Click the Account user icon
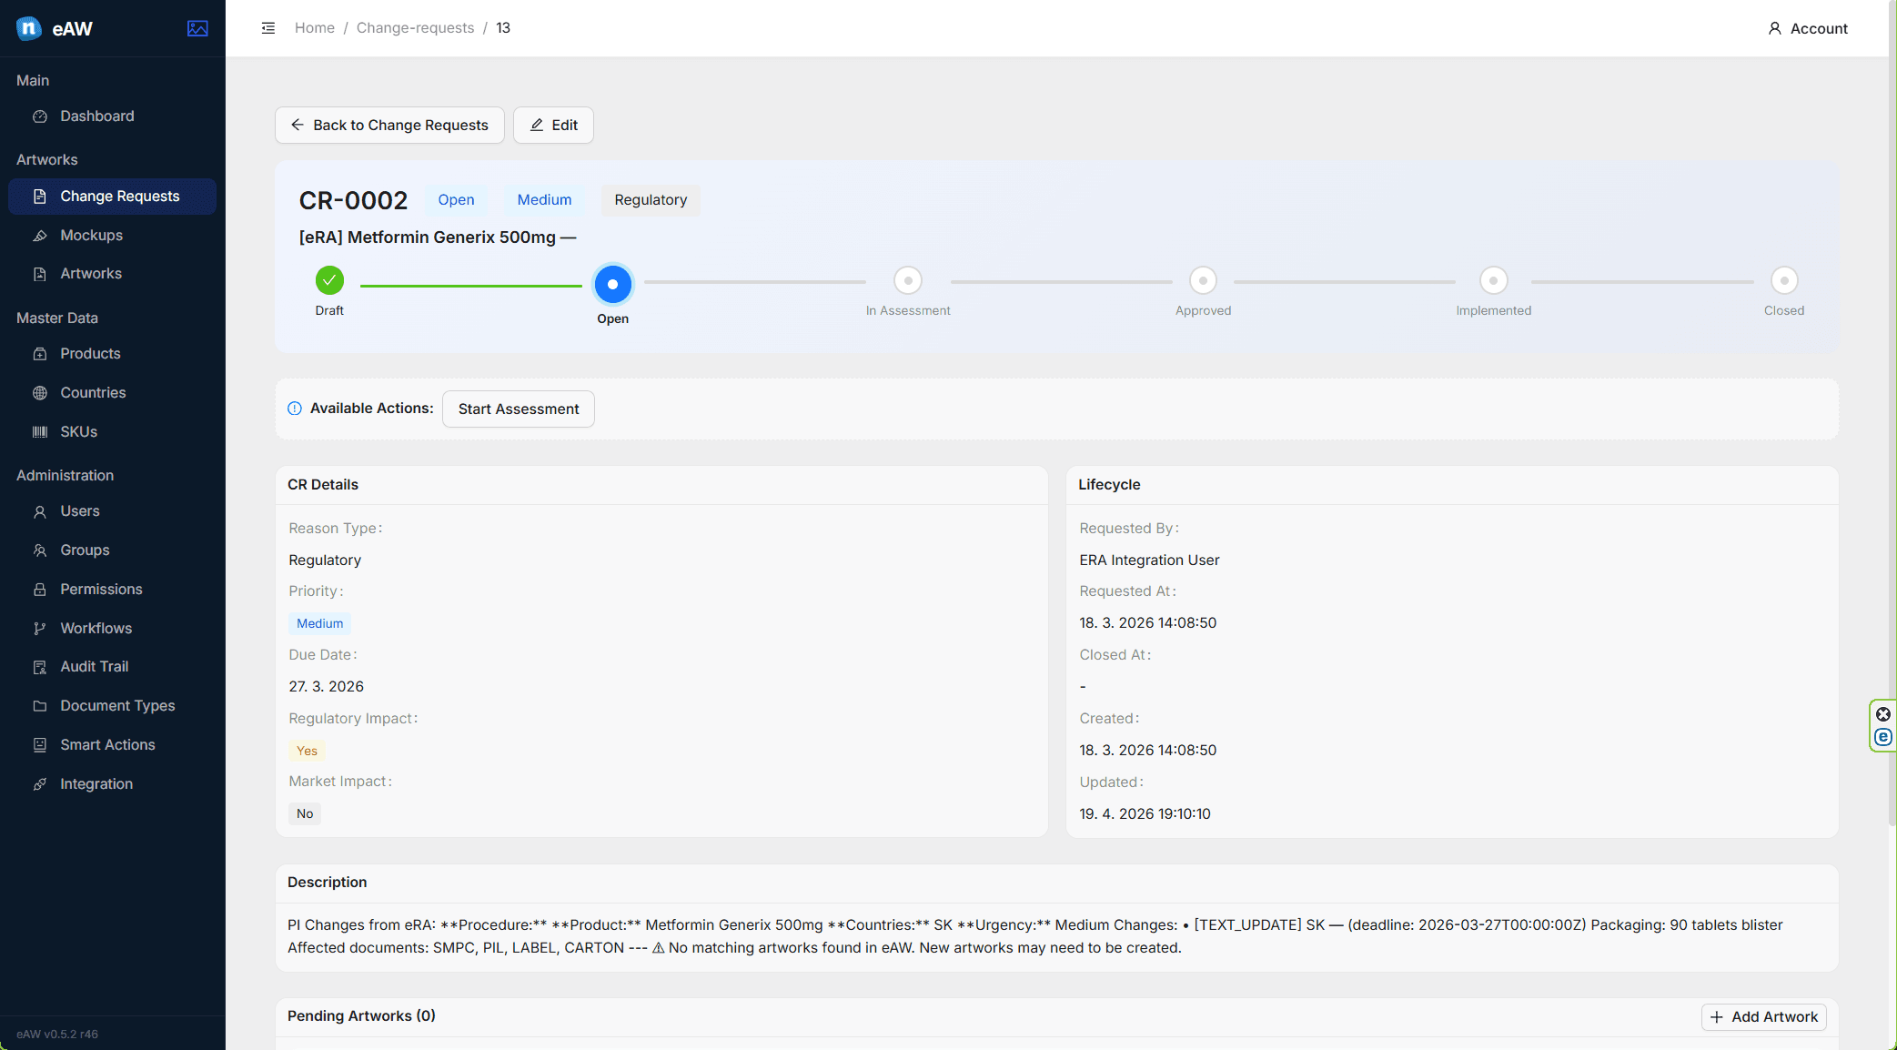This screenshot has height=1050, width=1897. [1774, 28]
